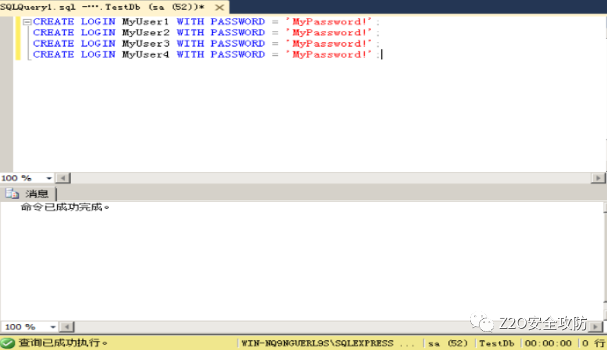This screenshot has width=607, height=350.
Task: Click the sa (52) status bar entry
Action: coord(448,343)
